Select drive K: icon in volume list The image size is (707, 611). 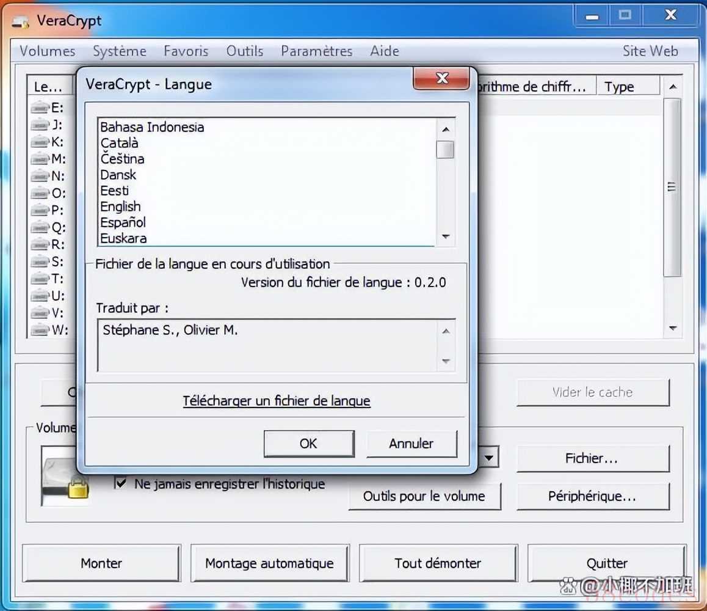point(40,142)
